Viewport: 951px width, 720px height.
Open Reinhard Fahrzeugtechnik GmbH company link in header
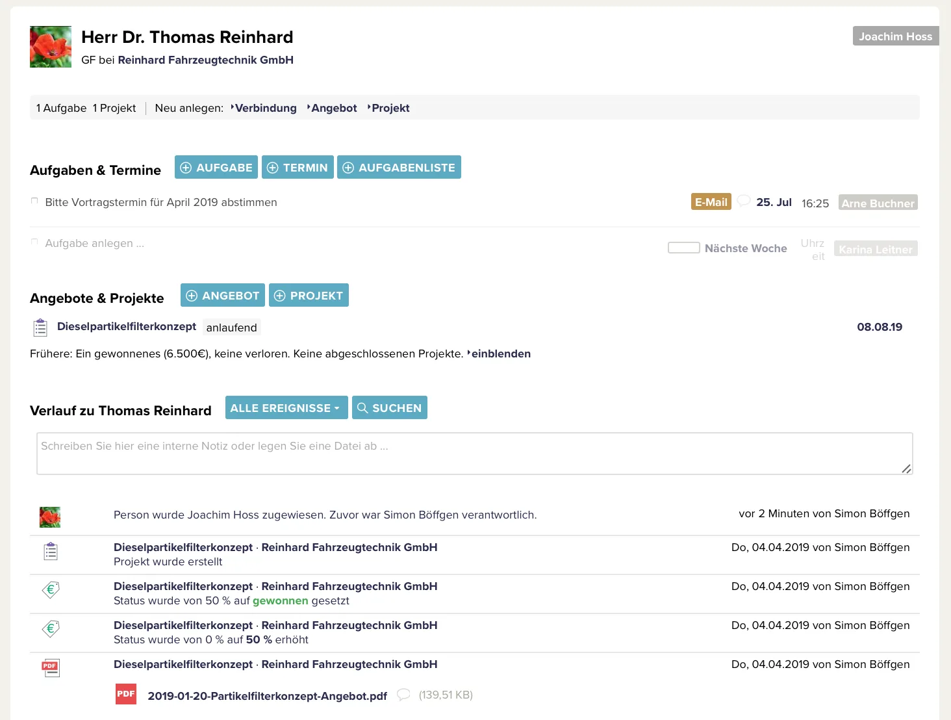pos(205,60)
